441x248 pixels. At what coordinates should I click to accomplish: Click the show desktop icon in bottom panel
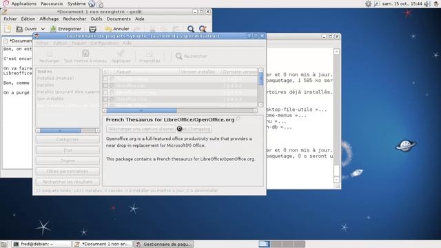(x=3, y=244)
